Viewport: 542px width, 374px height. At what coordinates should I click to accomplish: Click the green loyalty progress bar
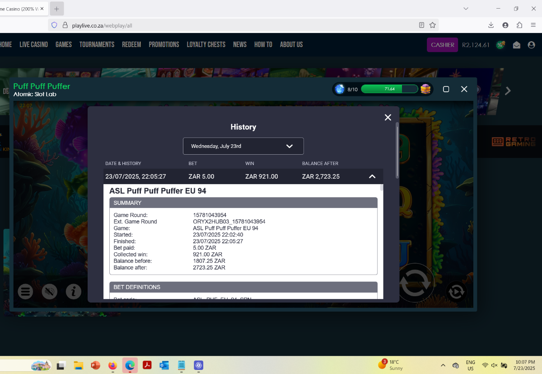click(x=390, y=89)
